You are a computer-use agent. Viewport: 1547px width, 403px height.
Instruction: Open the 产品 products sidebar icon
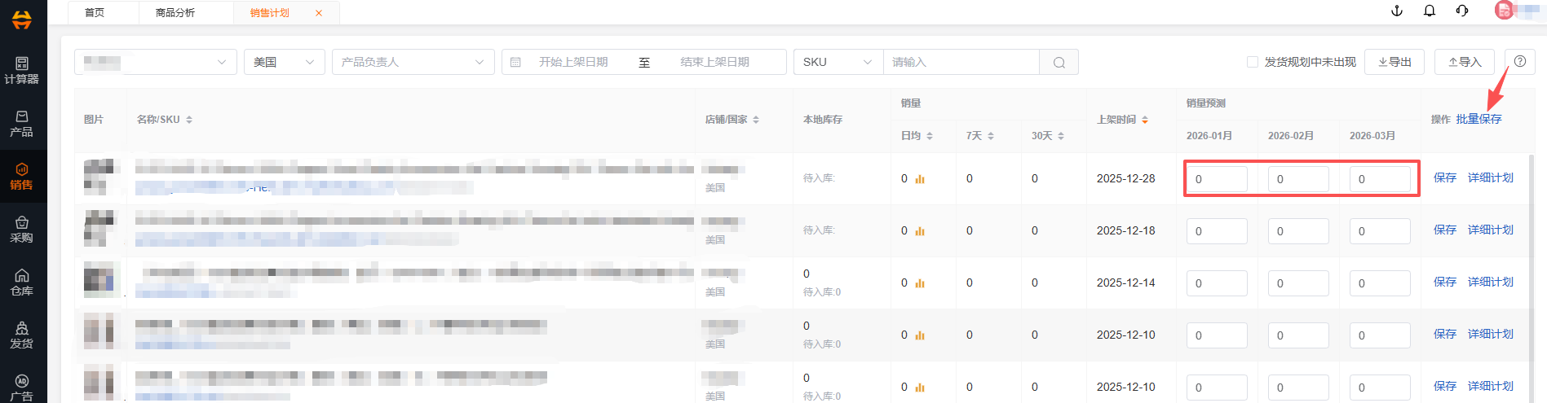coord(22,122)
